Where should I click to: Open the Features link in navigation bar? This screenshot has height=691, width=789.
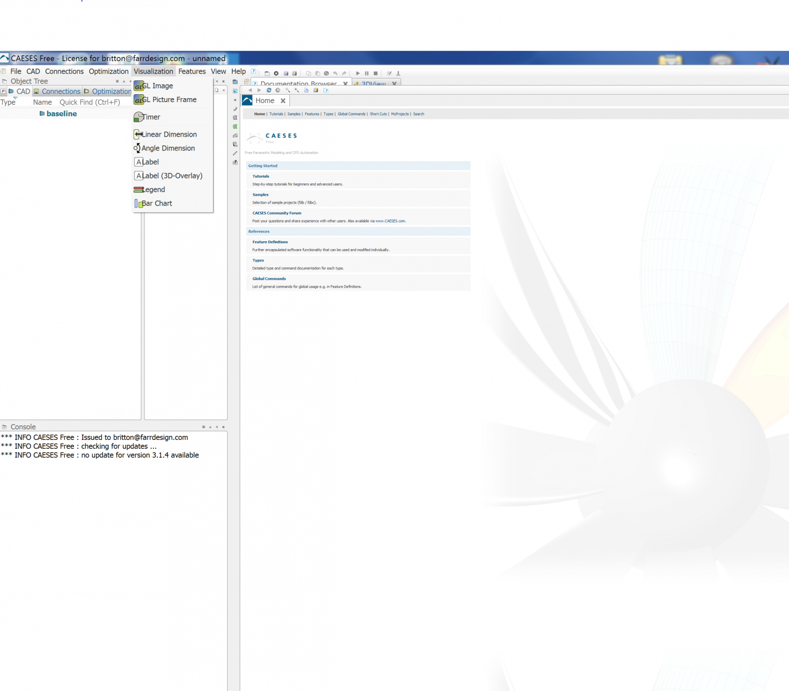tap(312, 114)
